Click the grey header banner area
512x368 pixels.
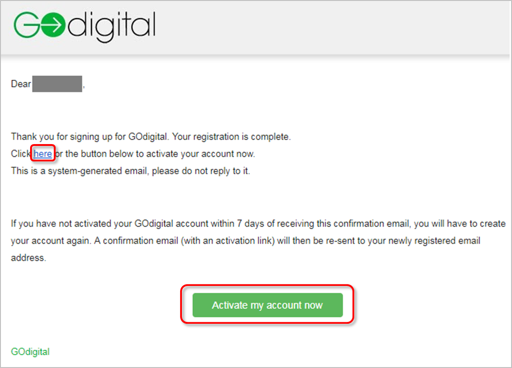[x=255, y=27]
